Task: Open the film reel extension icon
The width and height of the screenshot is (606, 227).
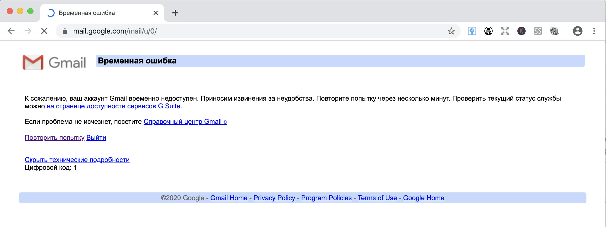Action: 554,31
